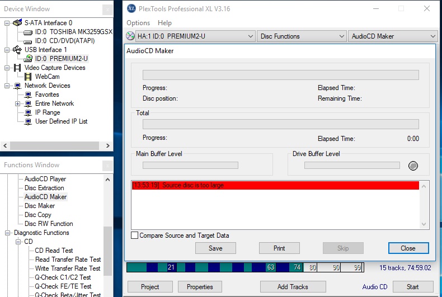Open the Disc Functions dropdown

pos(302,36)
